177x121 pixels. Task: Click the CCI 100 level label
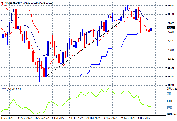169,94
